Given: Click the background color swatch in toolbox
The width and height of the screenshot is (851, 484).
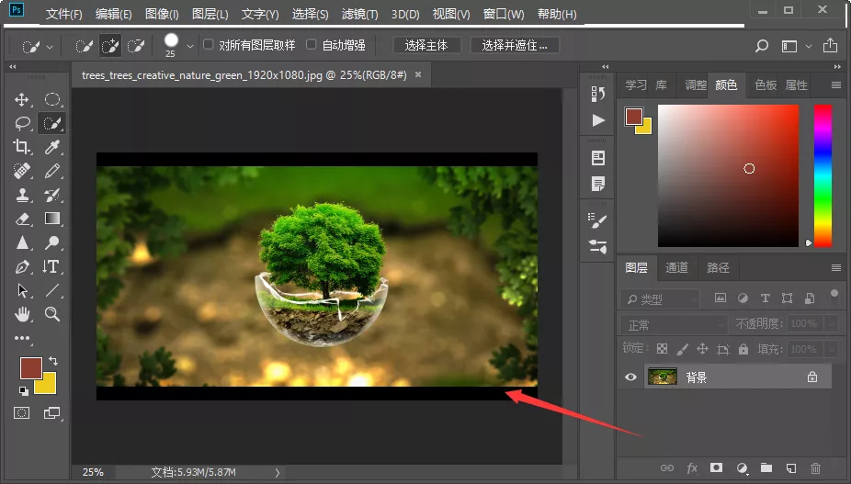Looking at the screenshot, I should 48,385.
